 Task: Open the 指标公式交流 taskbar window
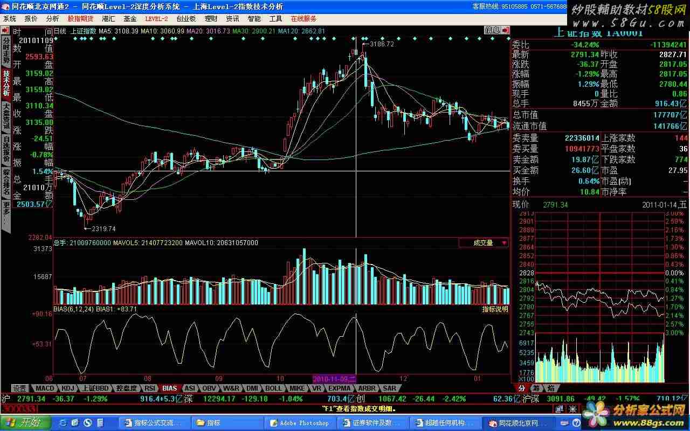click(x=155, y=422)
